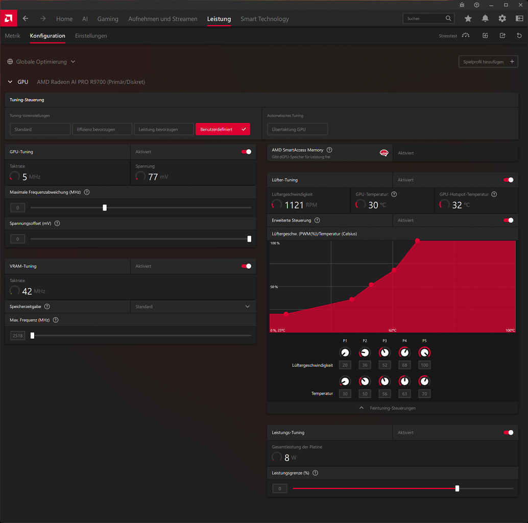Click Max. Frequenz slider handle
528x523 pixels.
tap(32, 336)
